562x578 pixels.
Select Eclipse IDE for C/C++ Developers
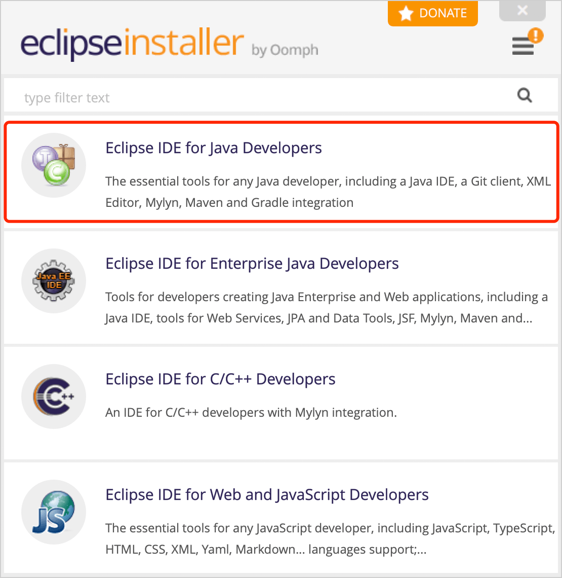point(220,379)
